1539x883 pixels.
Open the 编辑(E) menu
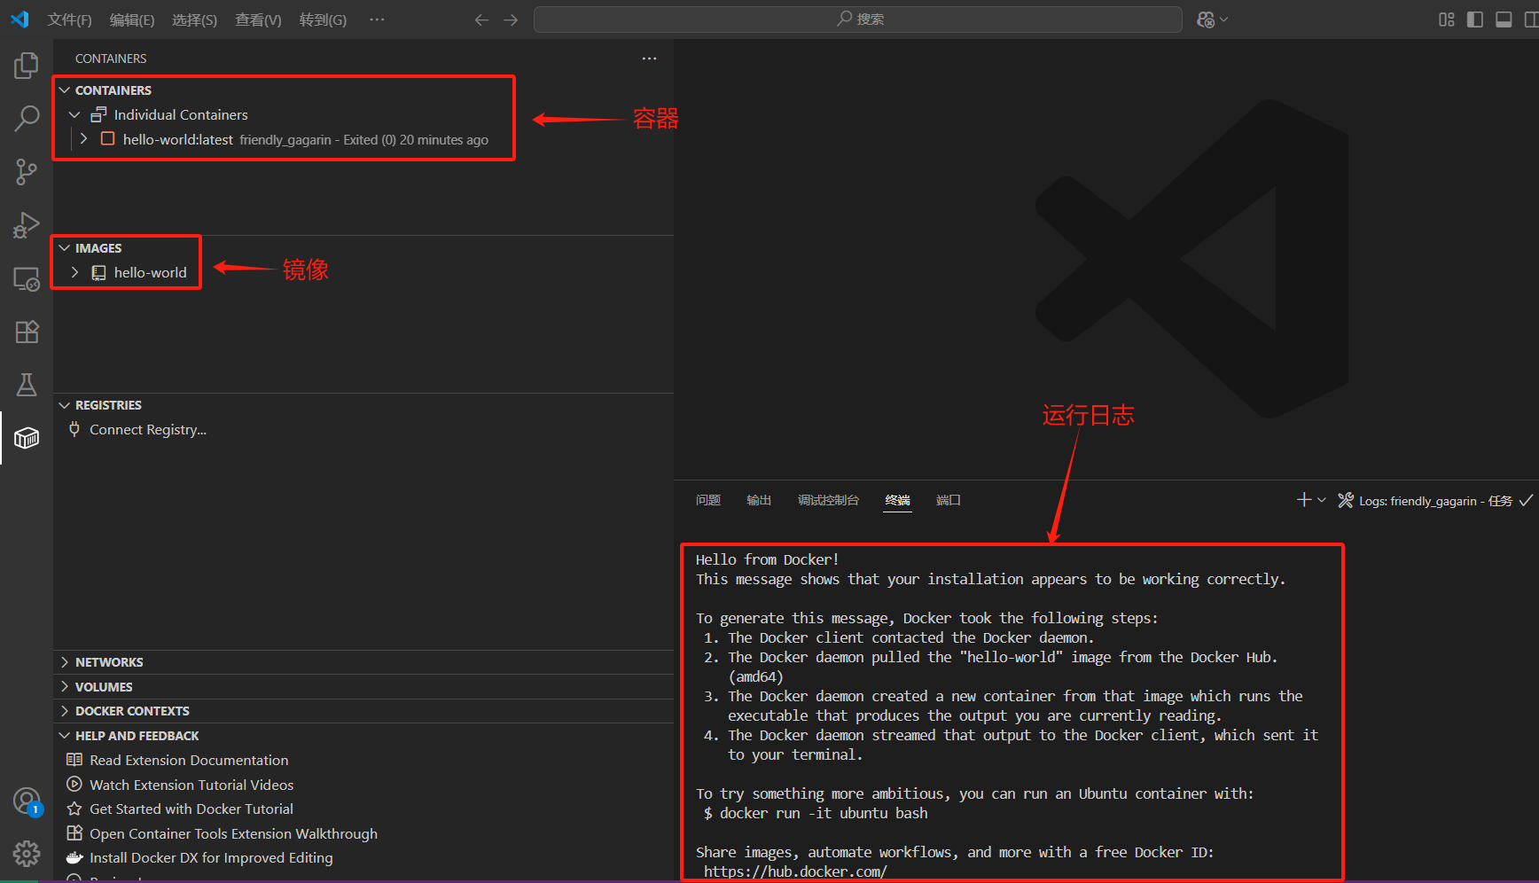[x=132, y=20]
